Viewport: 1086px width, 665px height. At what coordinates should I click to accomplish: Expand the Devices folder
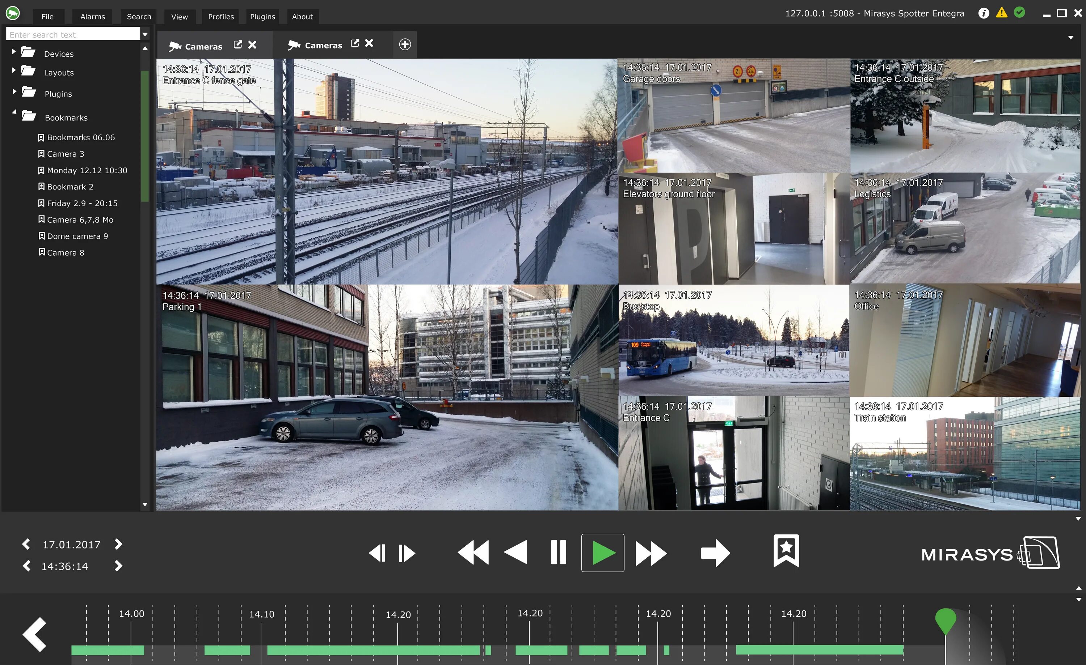(14, 52)
